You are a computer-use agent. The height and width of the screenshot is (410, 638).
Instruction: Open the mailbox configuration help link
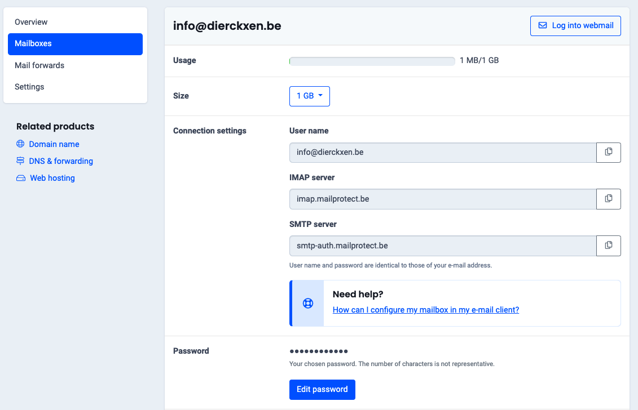425,309
